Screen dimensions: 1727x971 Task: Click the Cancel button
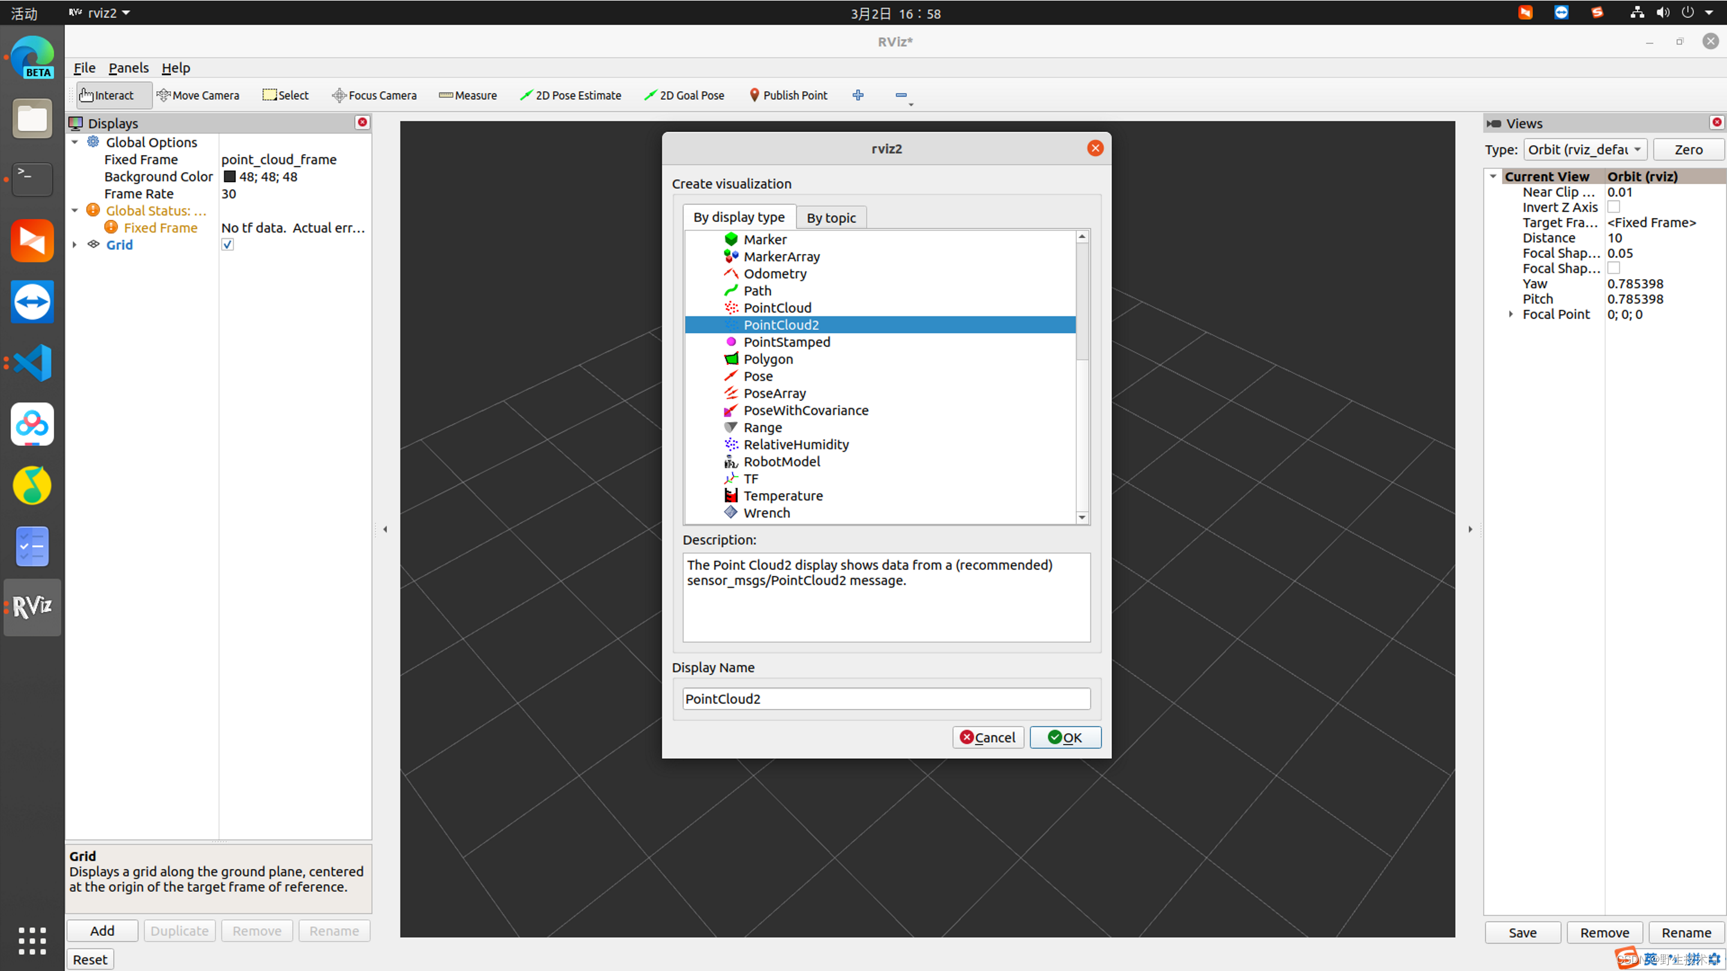click(x=989, y=736)
